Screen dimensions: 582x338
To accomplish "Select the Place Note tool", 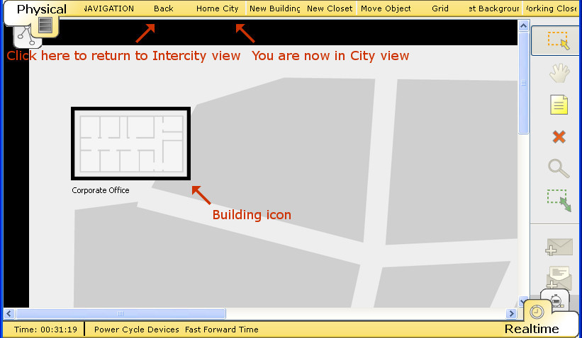I will click(x=559, y=105).
